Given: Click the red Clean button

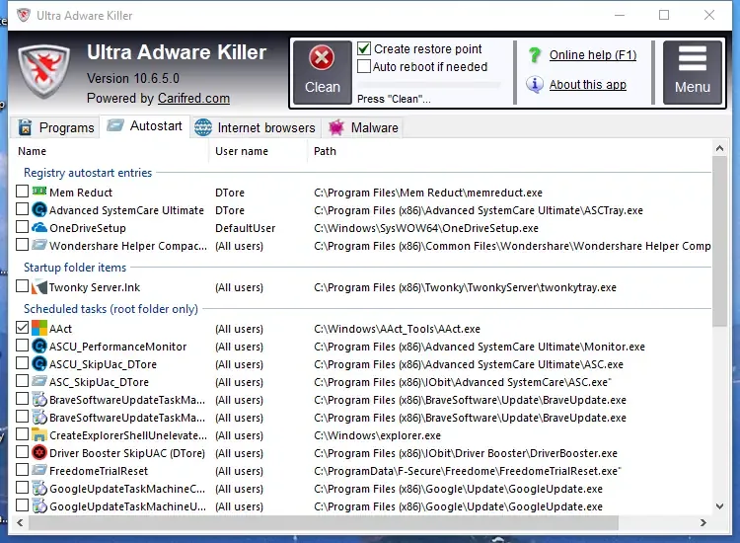Looking at the screenshot, I should pos(323,72).
